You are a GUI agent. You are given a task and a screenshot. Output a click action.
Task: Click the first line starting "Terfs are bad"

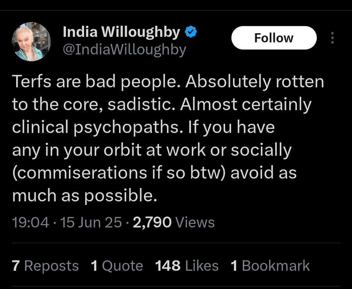click(168, 83)
